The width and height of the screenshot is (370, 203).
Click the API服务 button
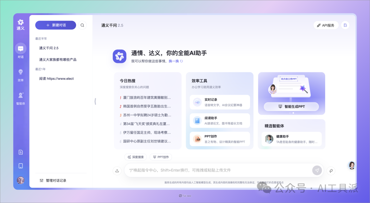(326, 25)
